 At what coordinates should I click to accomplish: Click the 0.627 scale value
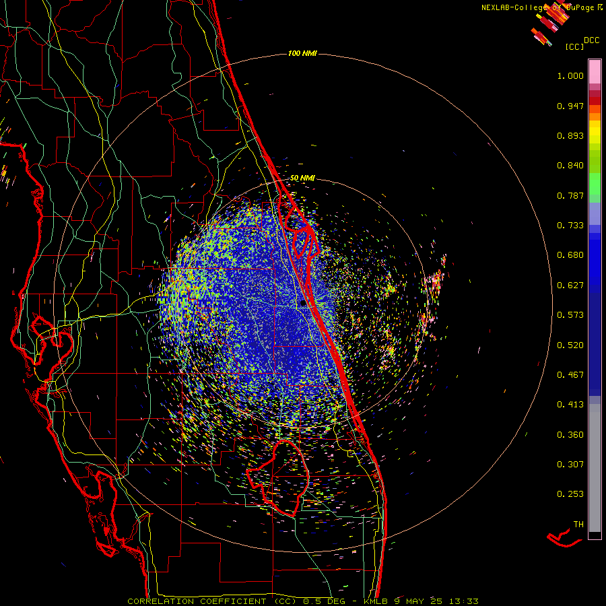pos(570,285)
